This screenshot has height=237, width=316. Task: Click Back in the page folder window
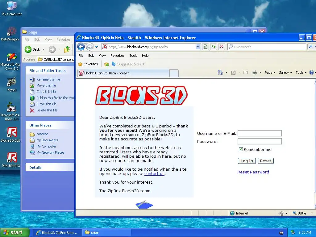(32, 49)
